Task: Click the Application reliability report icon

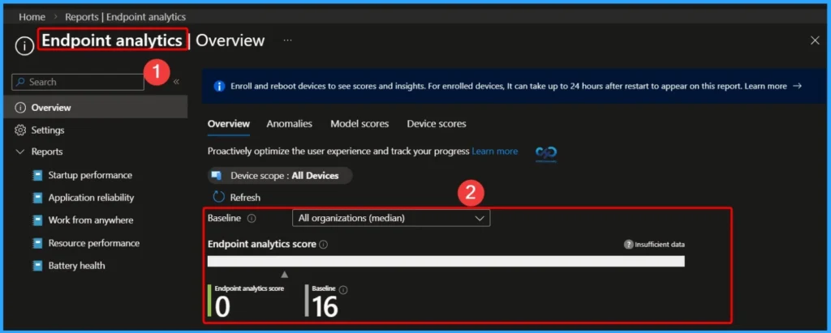Action: tap(37, 198)
